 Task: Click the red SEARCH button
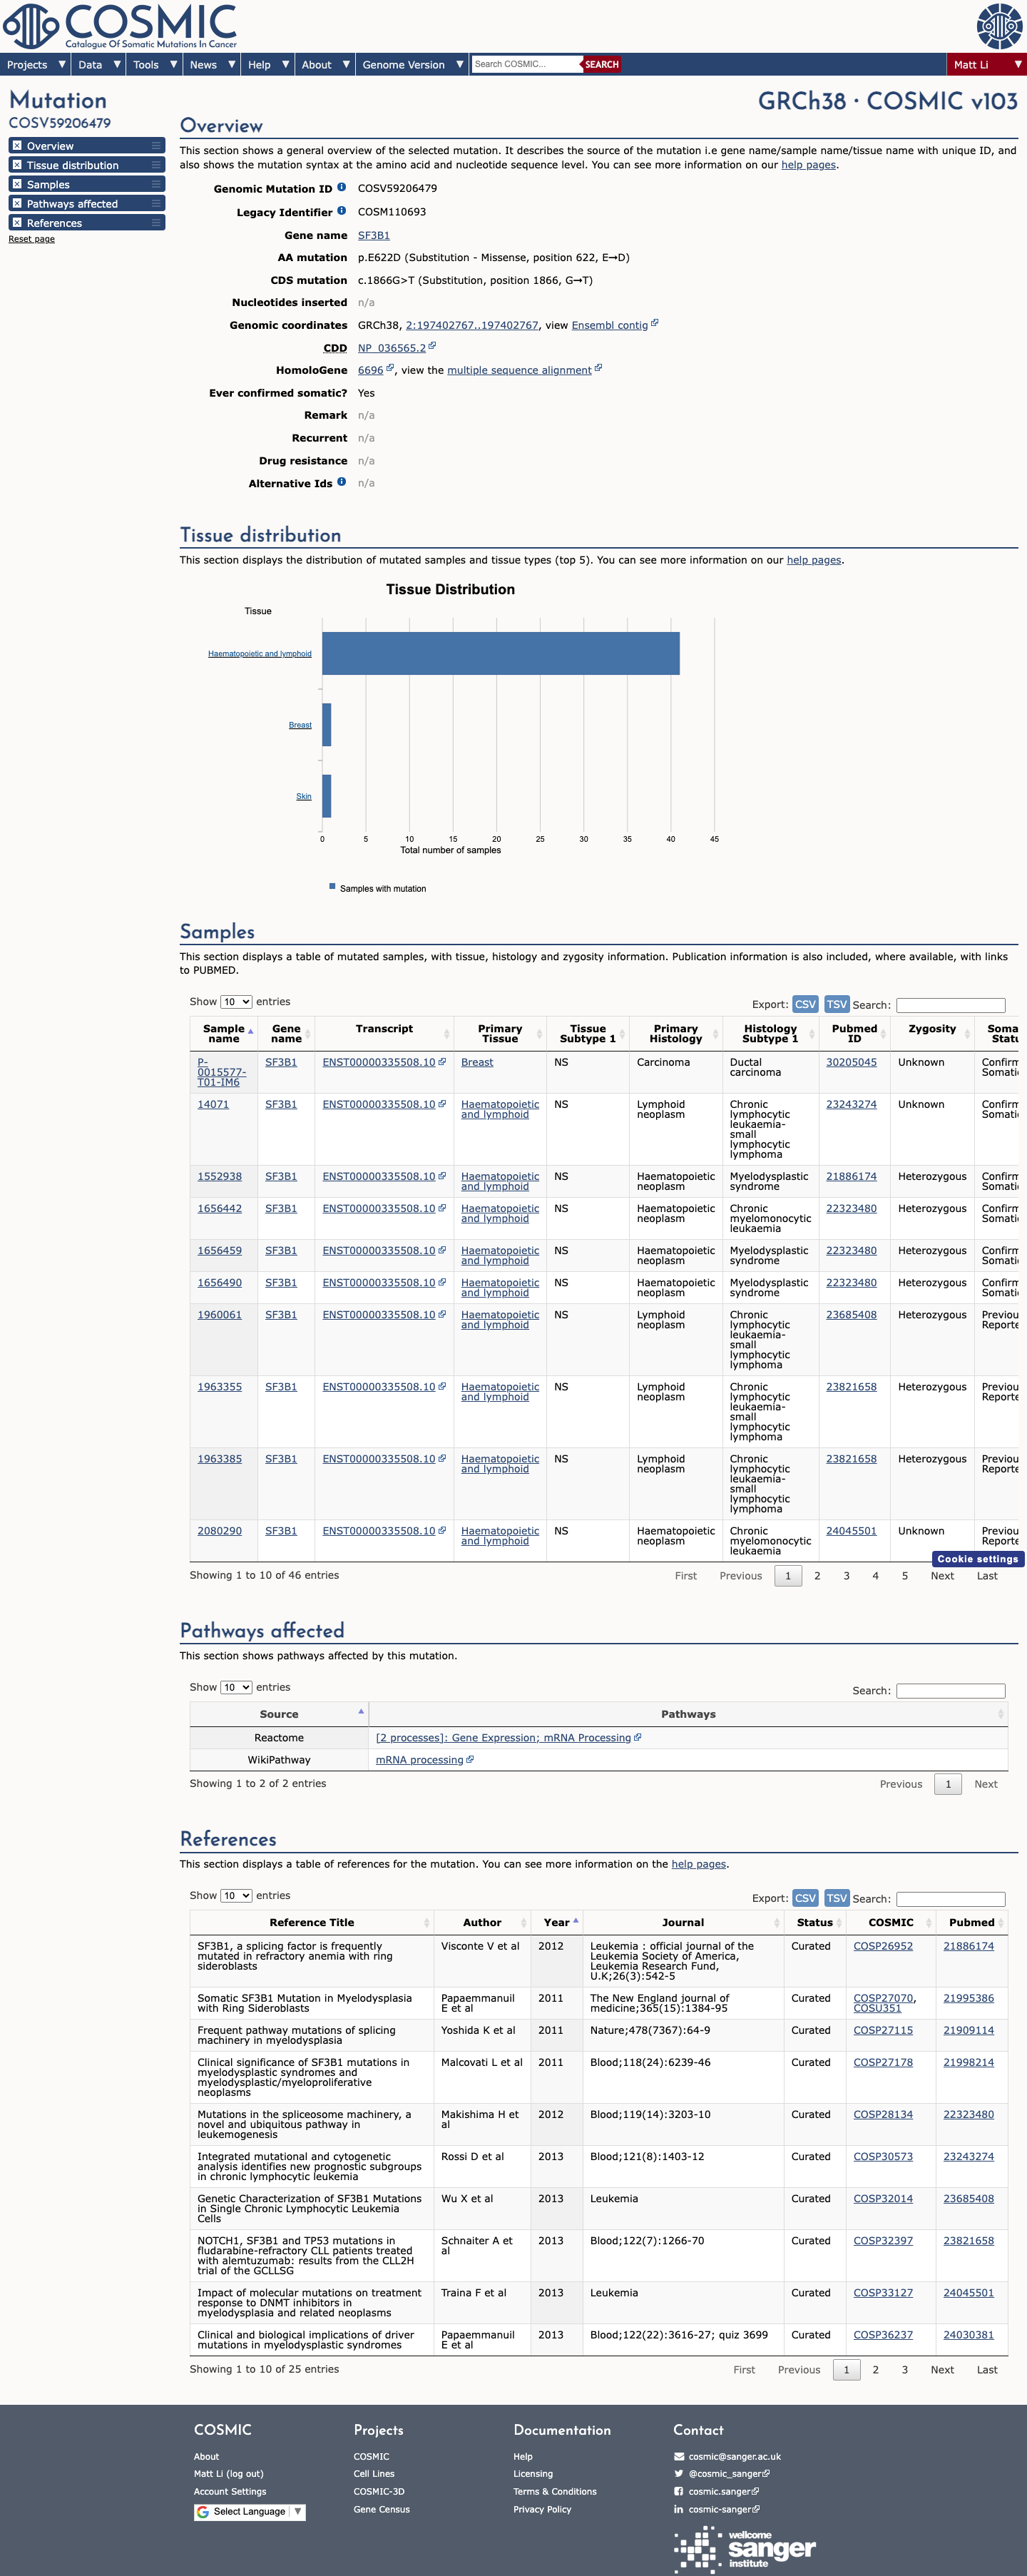pos(601,64)
